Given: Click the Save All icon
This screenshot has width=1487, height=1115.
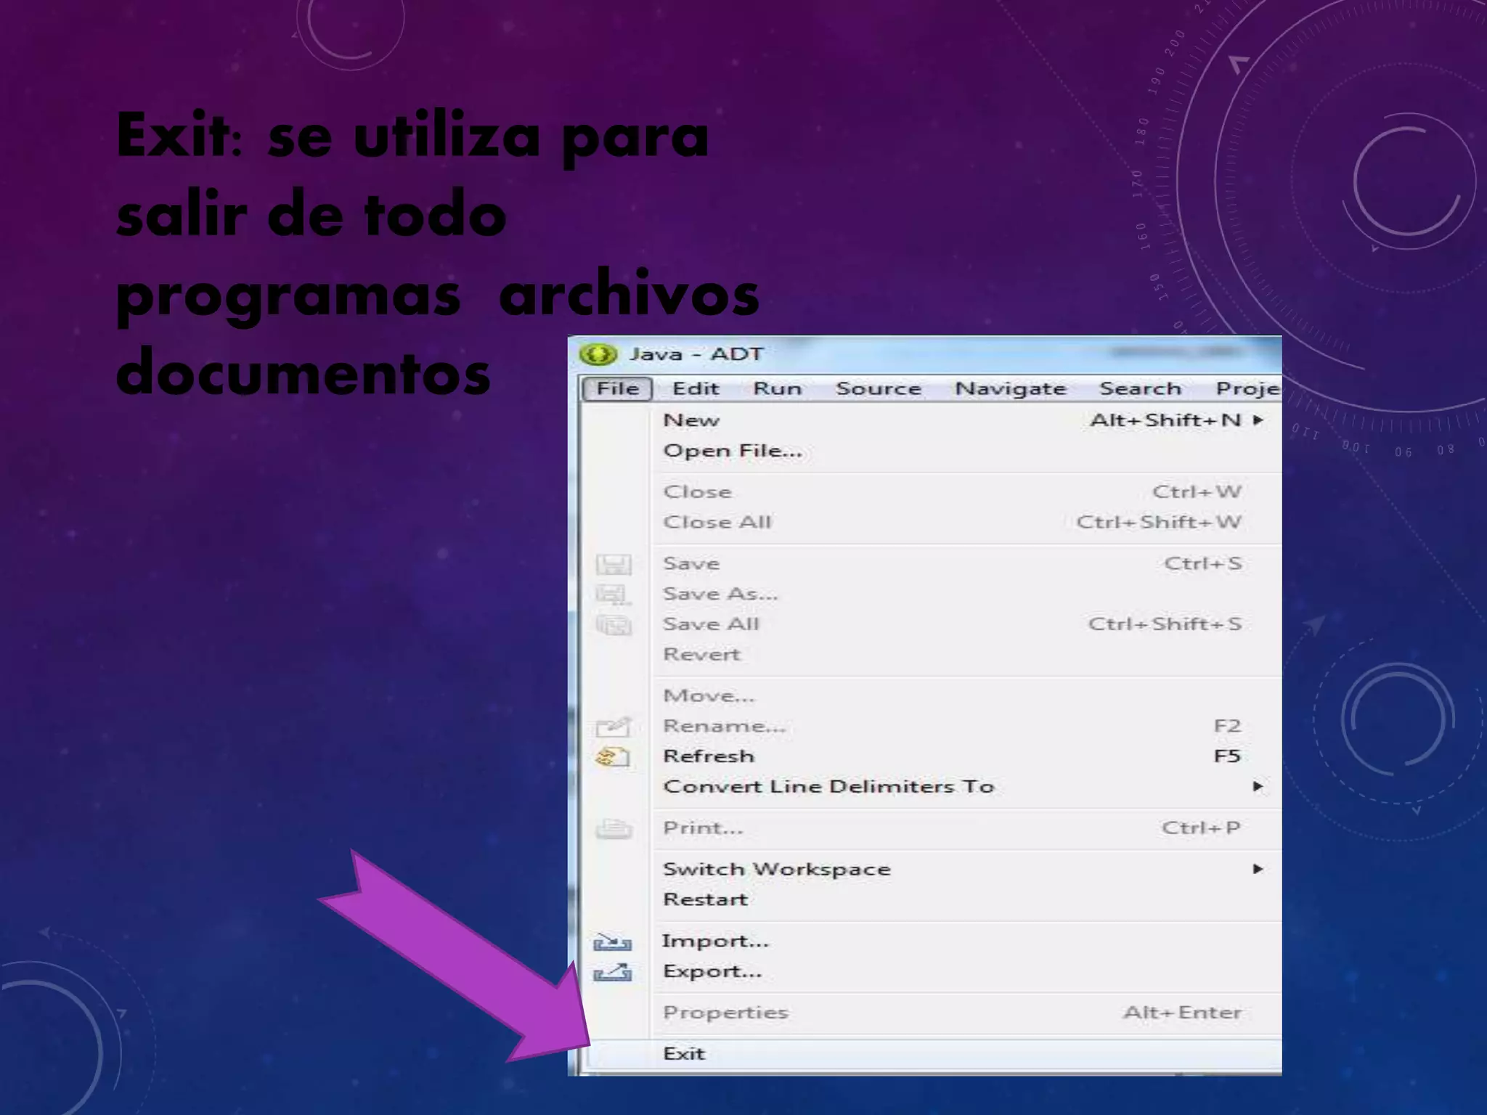Looking at the screenshot, I should pos(614,625).
